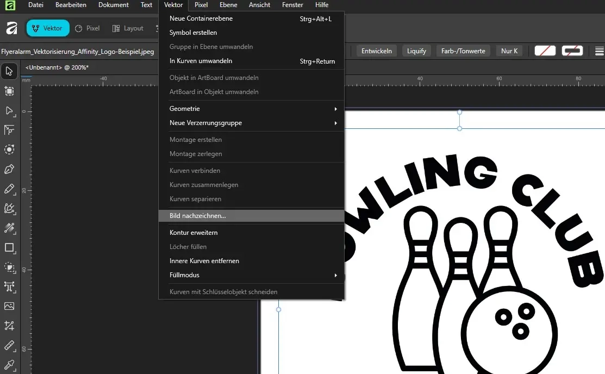The image size is (605, 374).
Task: Click the greyed Montage erstellen entry
Action: [251, 140]
